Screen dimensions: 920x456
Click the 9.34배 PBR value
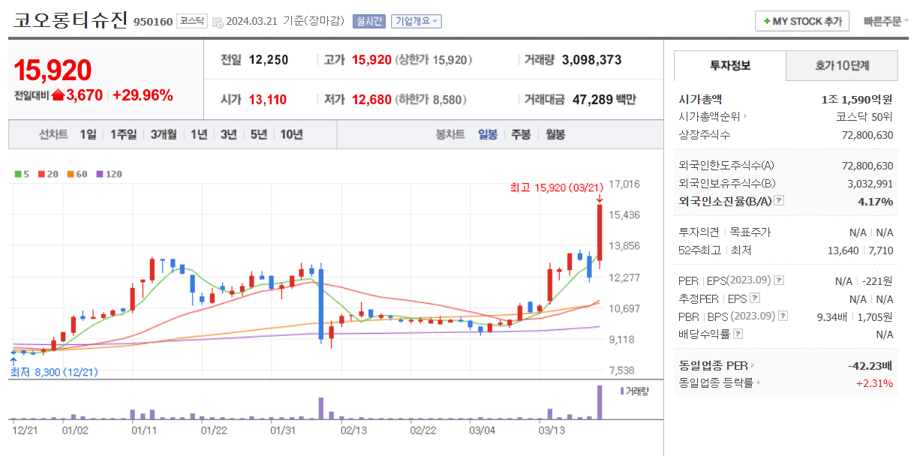point(834,317)
